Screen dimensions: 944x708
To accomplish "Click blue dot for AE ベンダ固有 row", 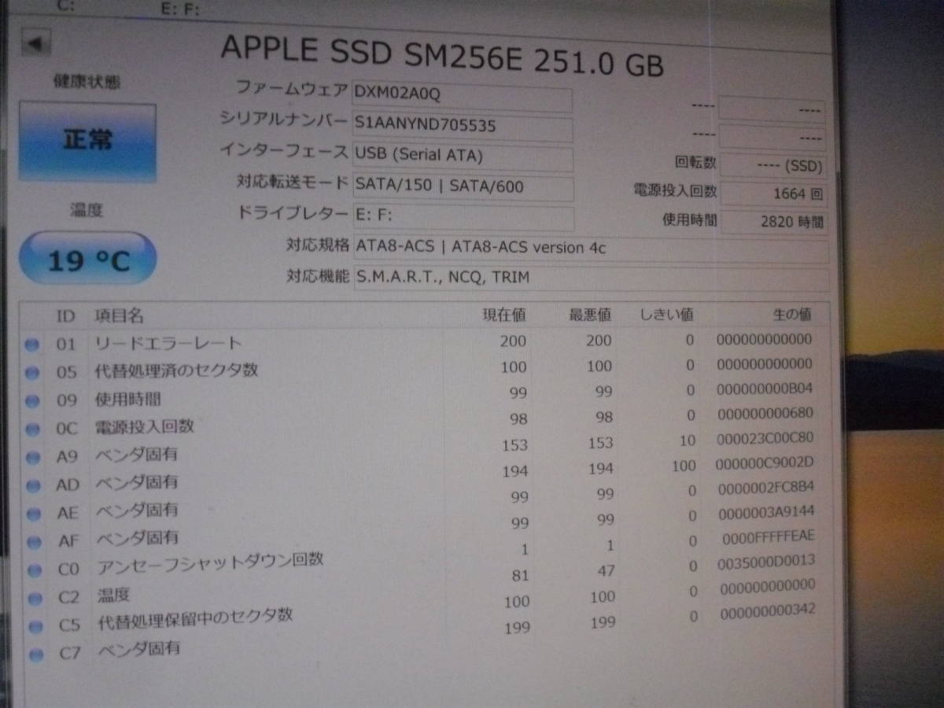I will tap(31, 512).
